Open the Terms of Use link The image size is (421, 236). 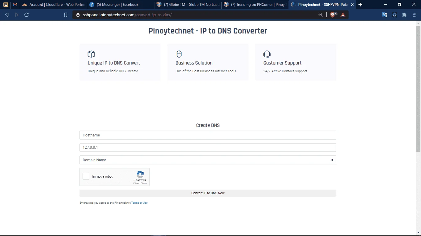click(139, 203)
